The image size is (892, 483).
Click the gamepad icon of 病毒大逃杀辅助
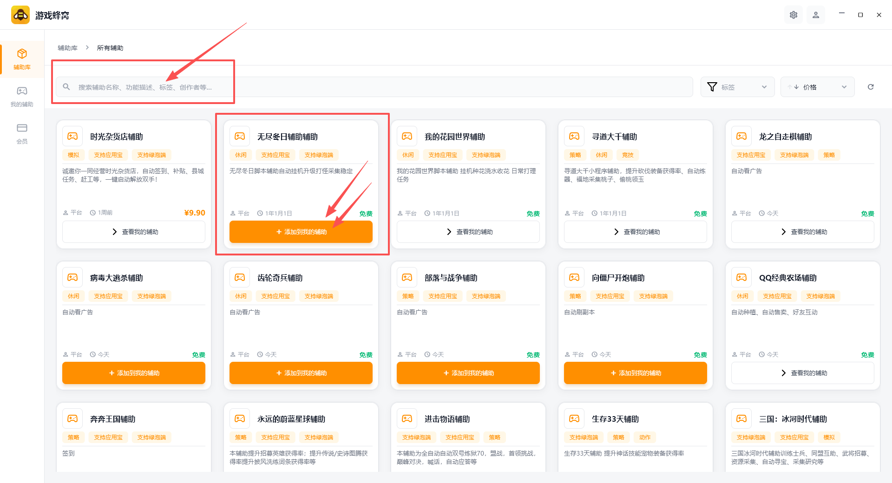point(72,277)
